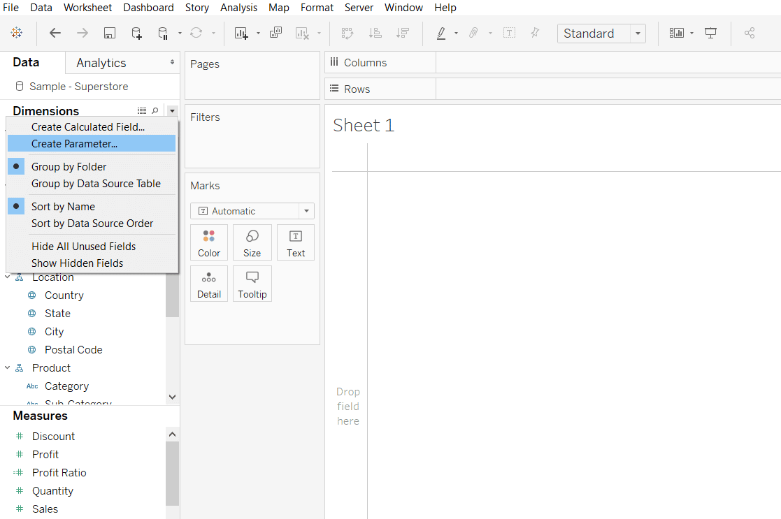
Task: Click the Columns shelf field area
Action: click(x=608, y=63)
